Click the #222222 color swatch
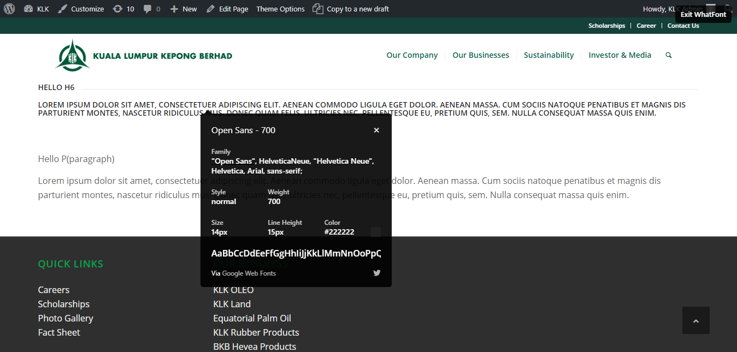 point(376,232)
